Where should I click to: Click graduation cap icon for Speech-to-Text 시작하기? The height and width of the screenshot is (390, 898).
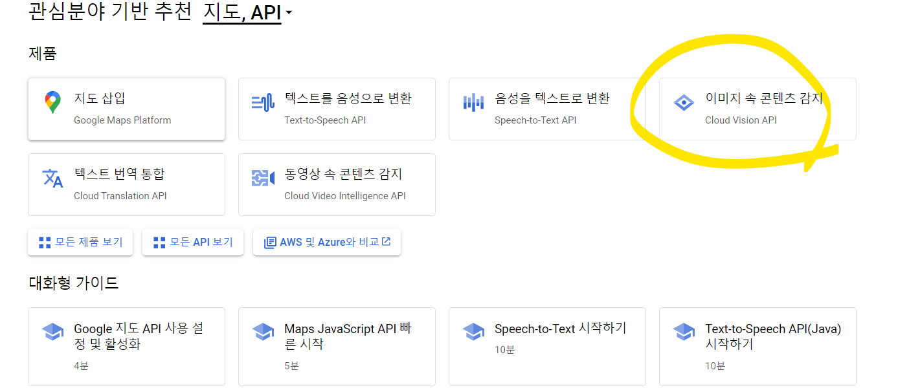click(473, 332)
